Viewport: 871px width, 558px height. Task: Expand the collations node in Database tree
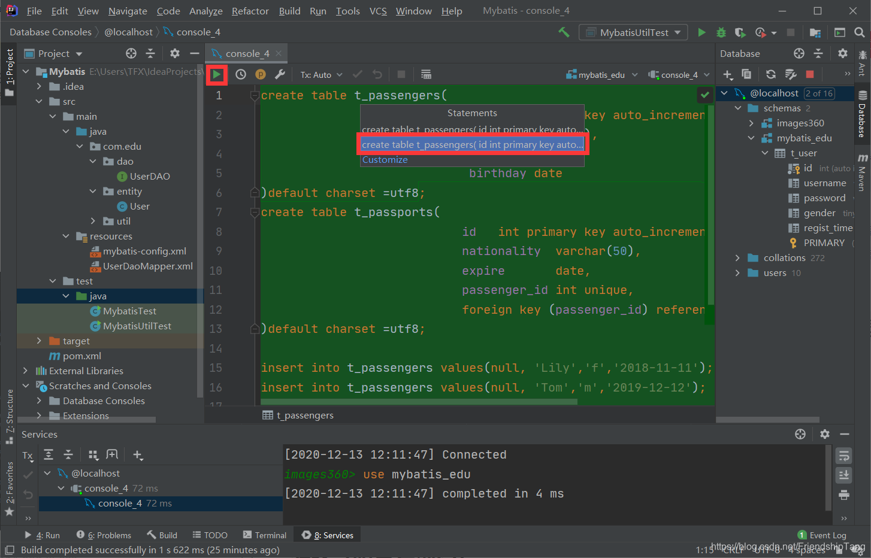(x=737, y=257)
